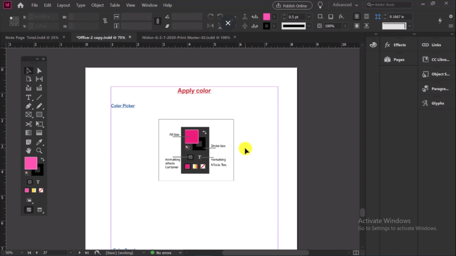This screenshot has width=456, height=256.
Task: Swap fill and stroke in the toolbox
Action: [x=42, y=160]
